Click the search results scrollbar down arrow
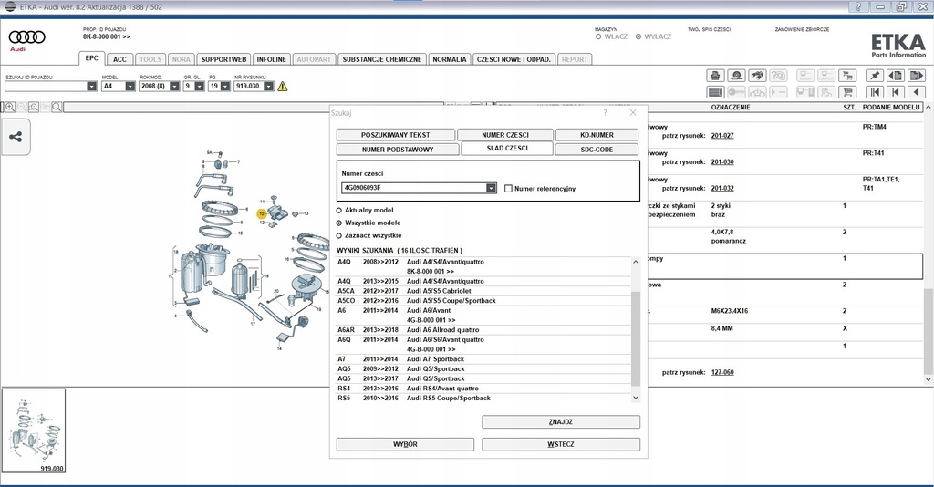Image resolution: width=934 pixels, height=487 pixels. point(636,397)
